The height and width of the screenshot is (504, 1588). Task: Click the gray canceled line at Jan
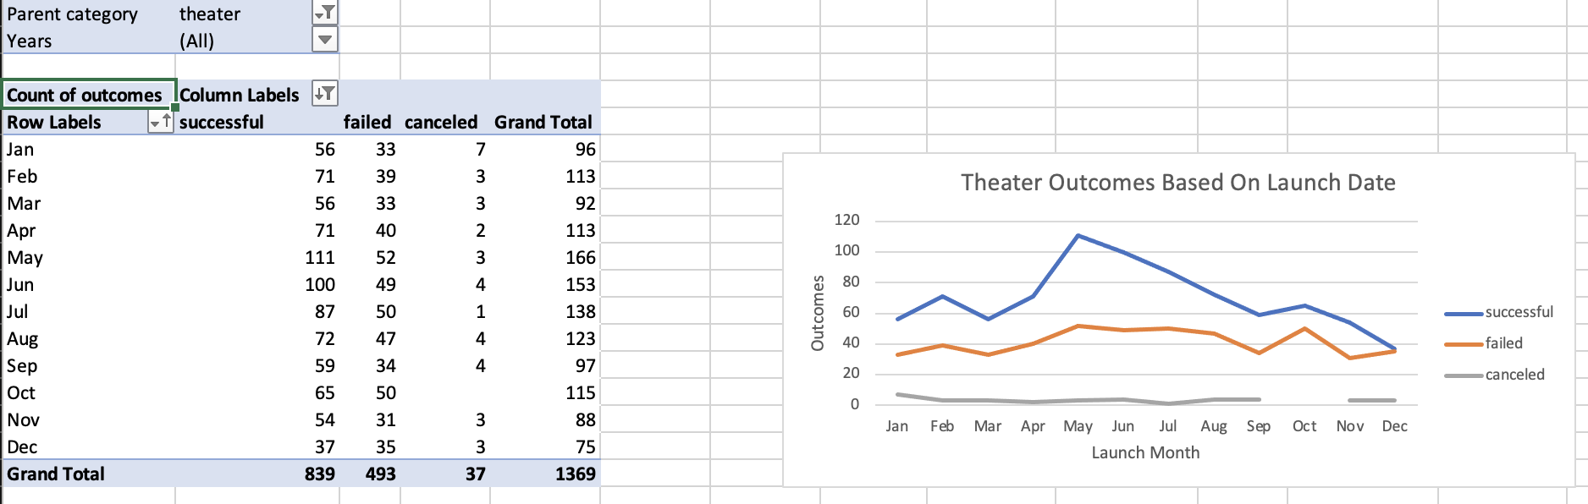(897, 394)
